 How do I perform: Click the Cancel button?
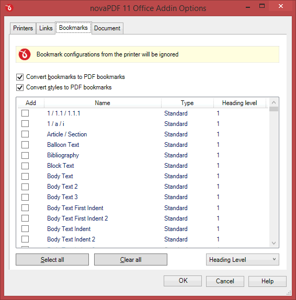(225, 281)
